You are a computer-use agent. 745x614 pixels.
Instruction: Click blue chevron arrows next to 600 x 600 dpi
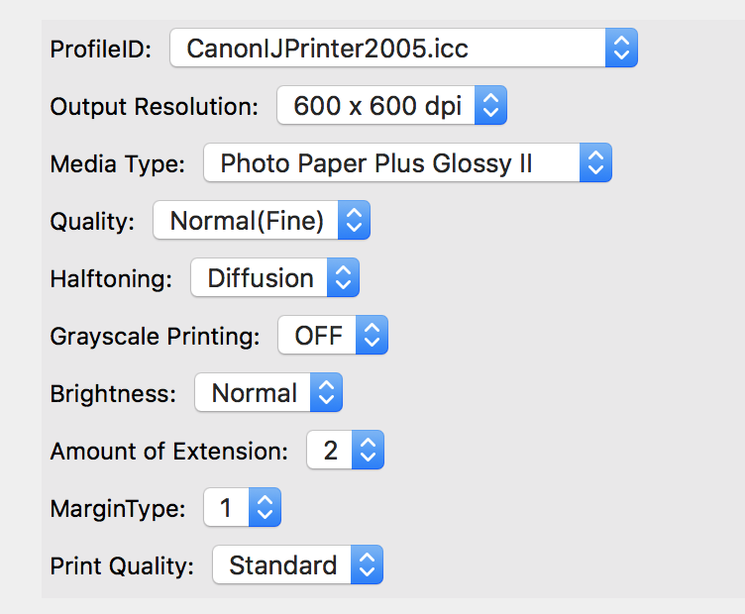(x=491, y=106)
